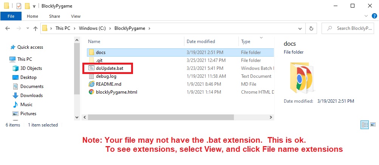
Task: Open the View ribbon tab
Action: coord(76,16)
